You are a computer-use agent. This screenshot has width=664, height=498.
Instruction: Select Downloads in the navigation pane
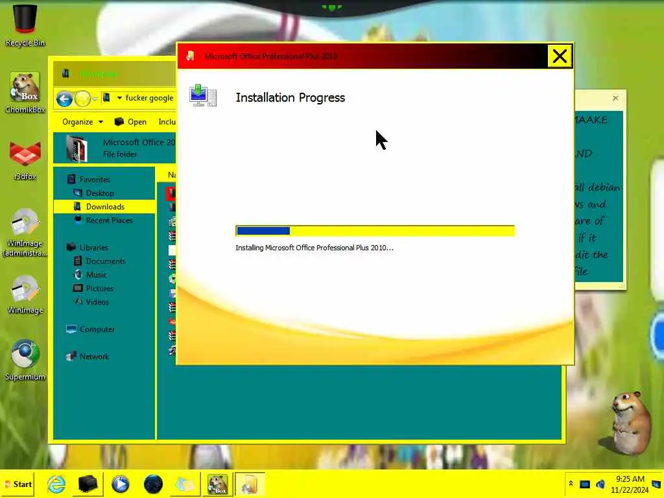(x=104, y=207)
